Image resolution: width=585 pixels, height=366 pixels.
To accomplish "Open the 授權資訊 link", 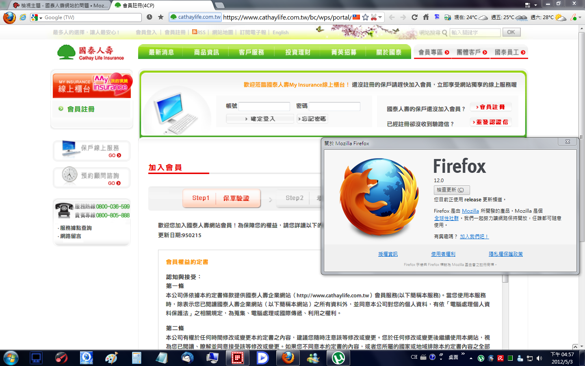I will [388, 254].
